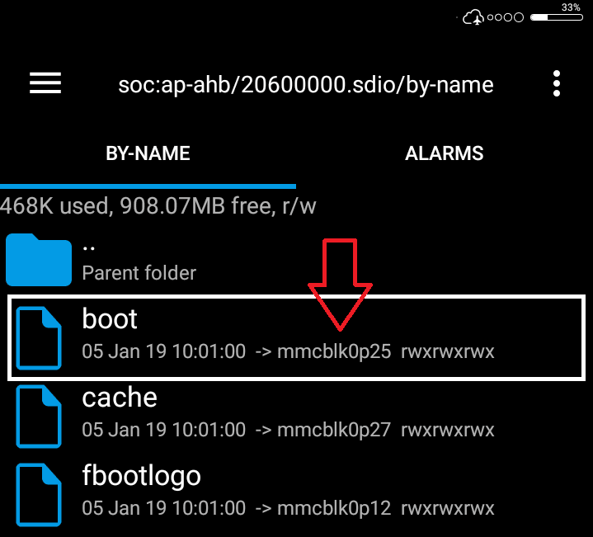This screenshot has height=537, width=593.
Task: Switch to the BY-NAME tab
Action: coord(148,153)
